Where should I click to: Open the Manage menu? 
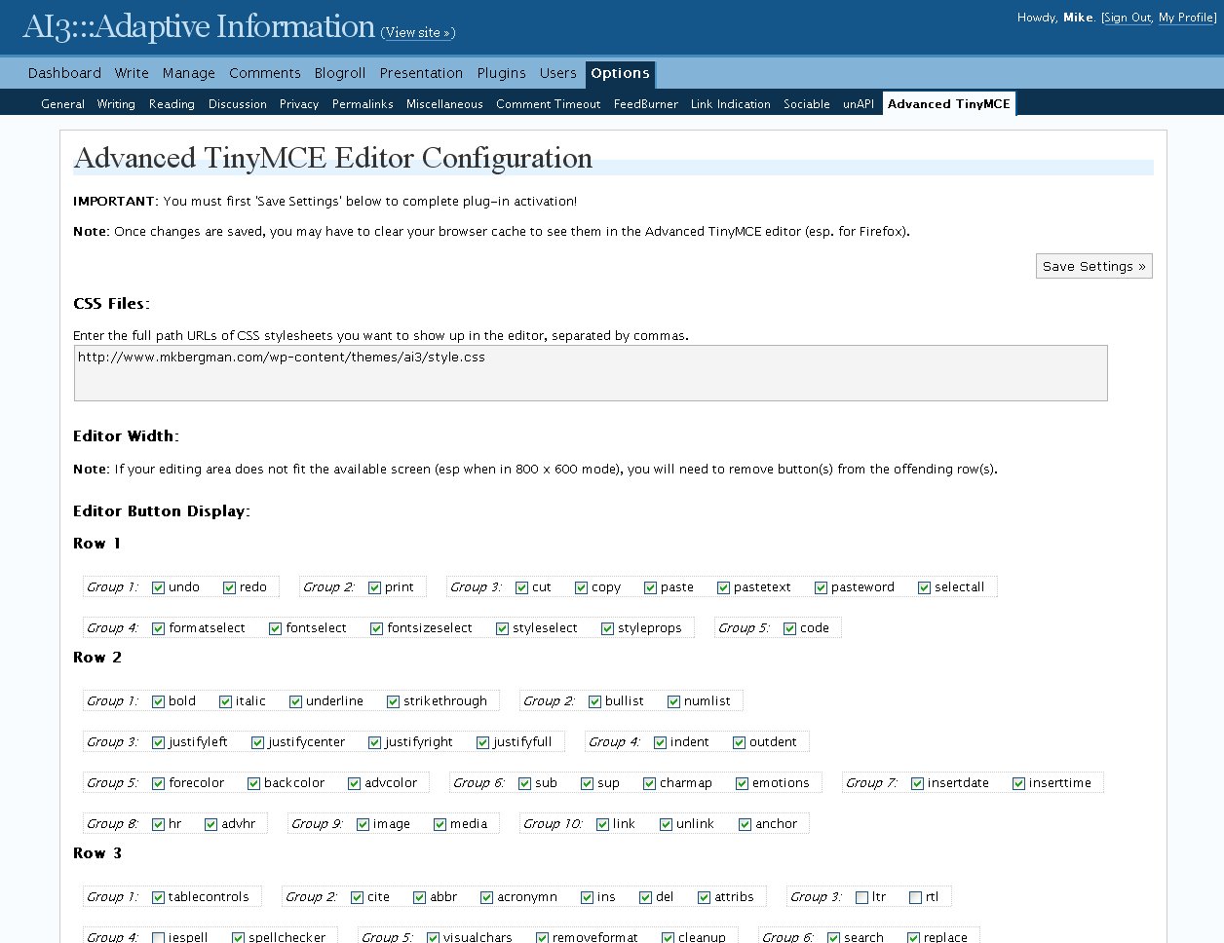tap(189, 73)
